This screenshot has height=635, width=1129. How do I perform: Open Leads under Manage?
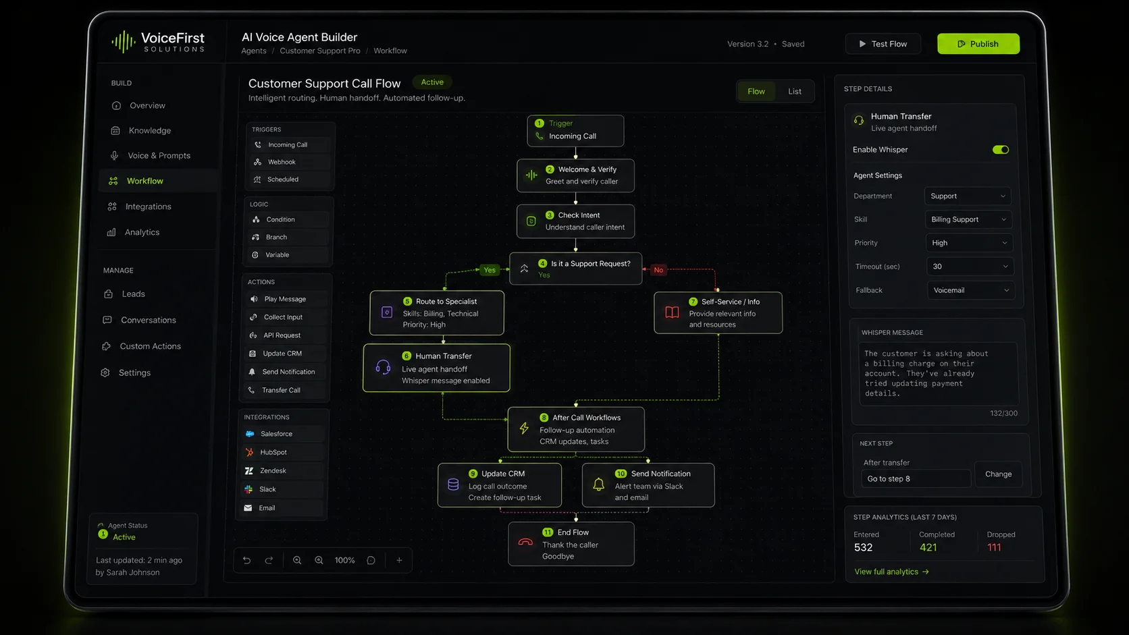[133, 294]
